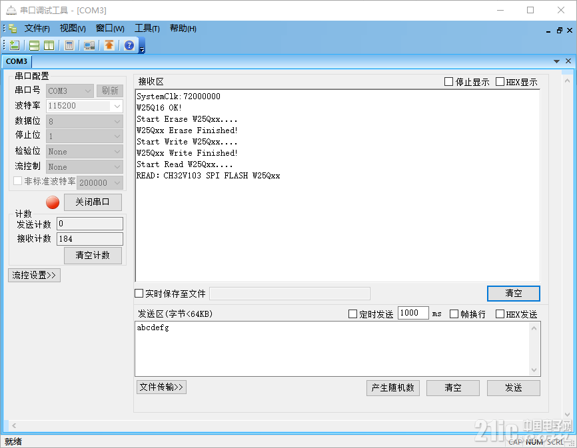Click inside the send text area abcdefg
Screen dimensions: 577x448
(331, 348)
